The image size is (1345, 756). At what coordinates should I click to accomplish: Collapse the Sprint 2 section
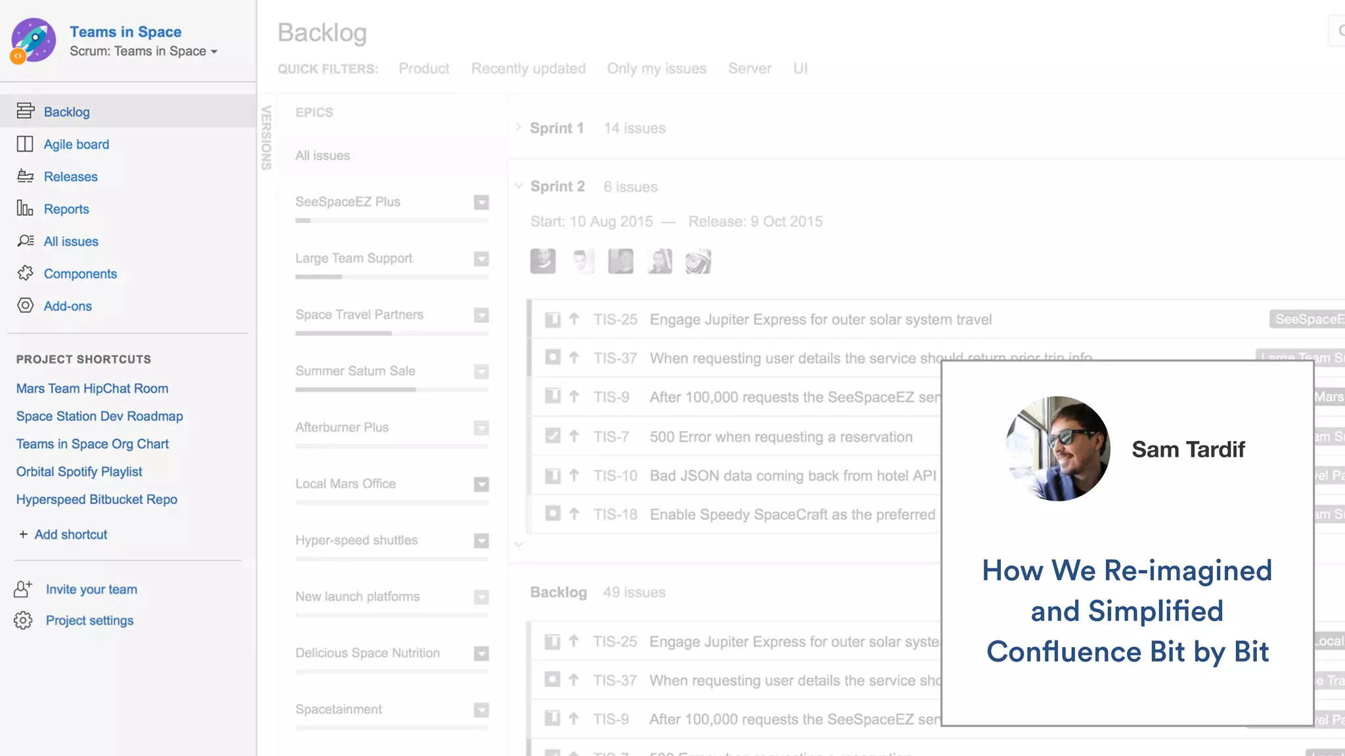pos(518,186)
